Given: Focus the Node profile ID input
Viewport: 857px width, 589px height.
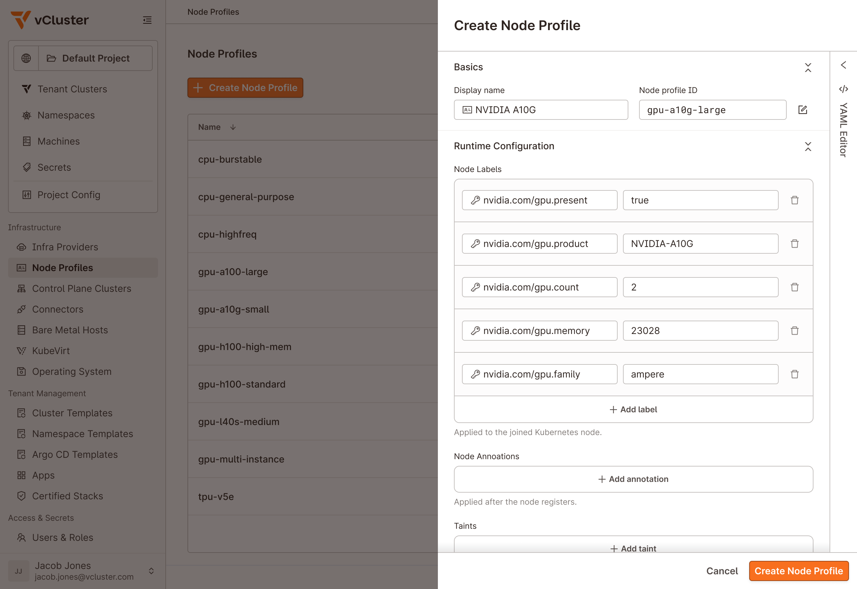Looking at the screenshot, I should point(712,110).
